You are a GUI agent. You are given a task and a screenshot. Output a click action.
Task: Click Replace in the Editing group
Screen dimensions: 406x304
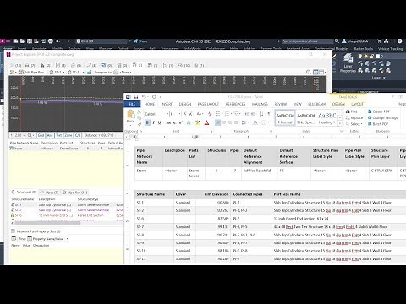pos(354,117)
